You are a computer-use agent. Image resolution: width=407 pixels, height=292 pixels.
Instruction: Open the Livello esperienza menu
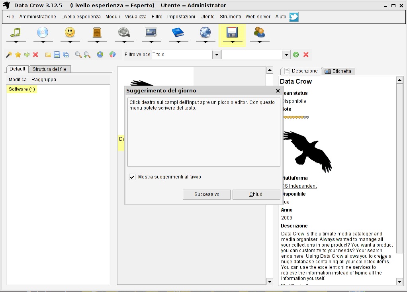tap(81, 17)
